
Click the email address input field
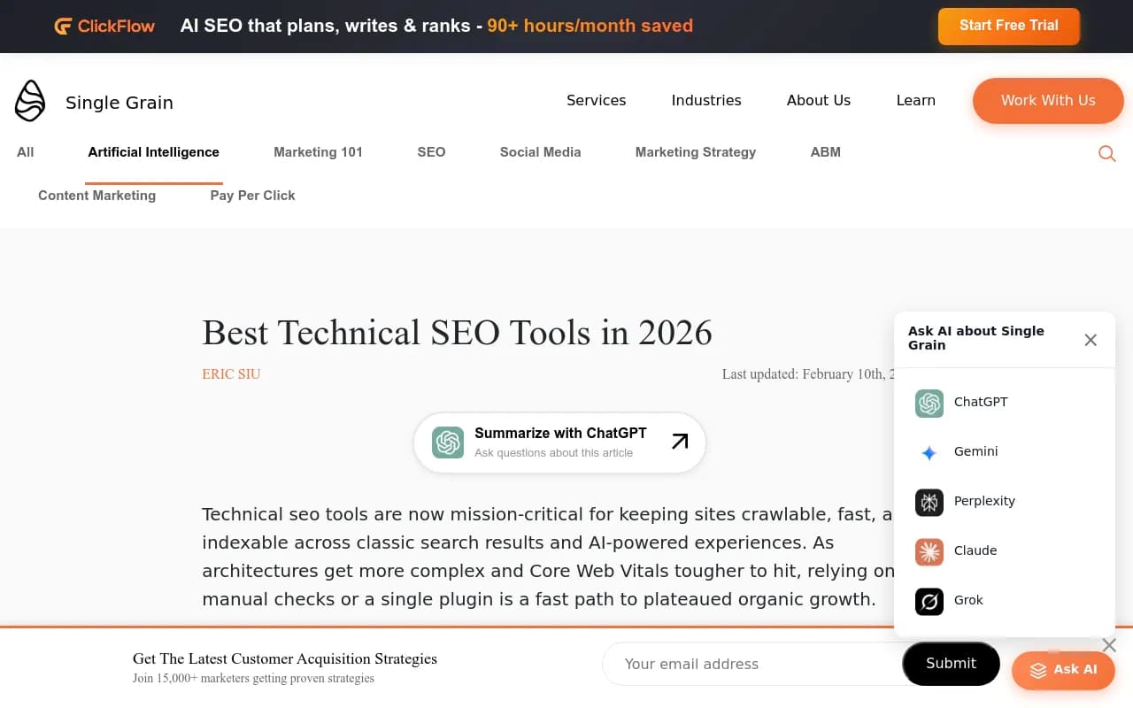click(x=752, y=664)
